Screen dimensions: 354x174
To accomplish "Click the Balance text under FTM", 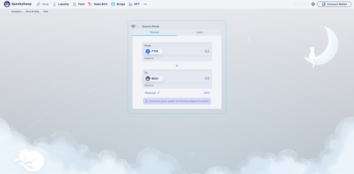I will pyautogui.click(x=149, y=58).
